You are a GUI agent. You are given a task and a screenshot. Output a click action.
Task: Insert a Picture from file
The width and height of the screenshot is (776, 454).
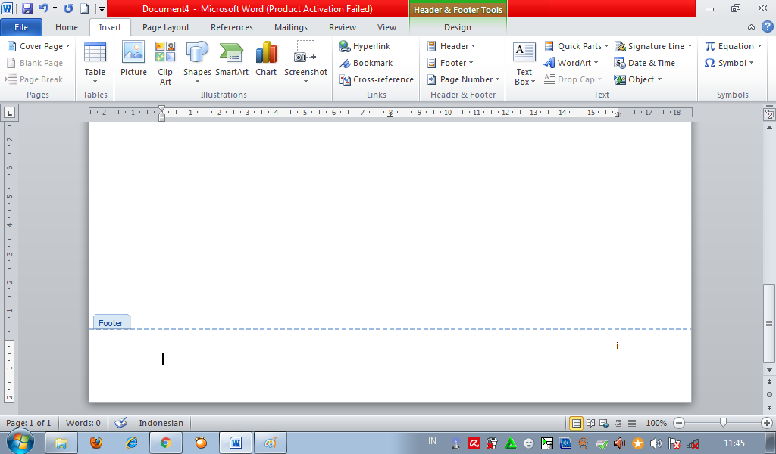click(x=133, y=61)
